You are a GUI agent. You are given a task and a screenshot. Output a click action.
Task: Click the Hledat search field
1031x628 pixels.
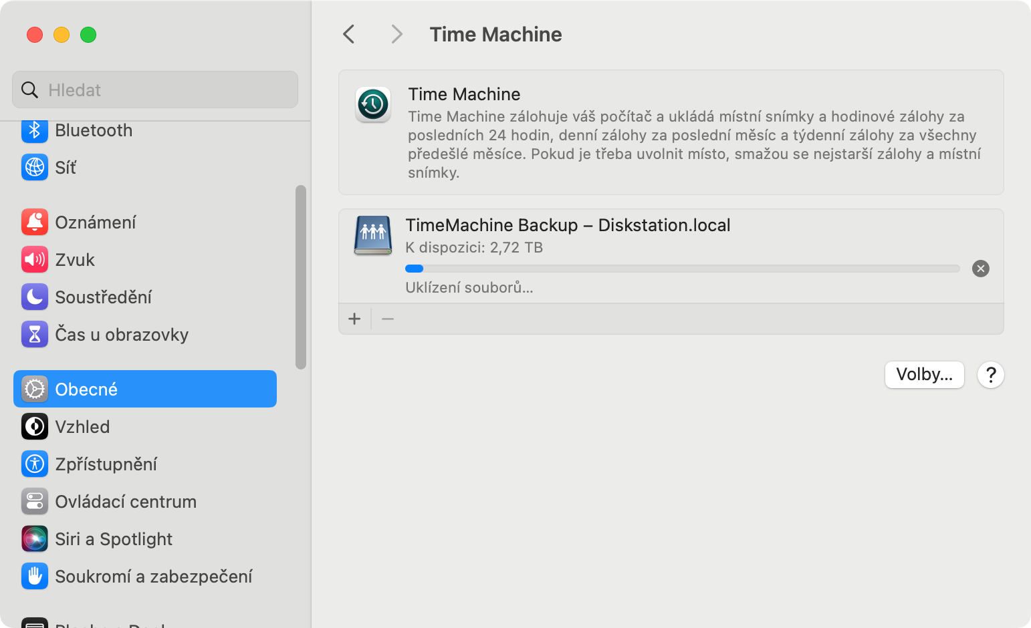pos(155,90)
